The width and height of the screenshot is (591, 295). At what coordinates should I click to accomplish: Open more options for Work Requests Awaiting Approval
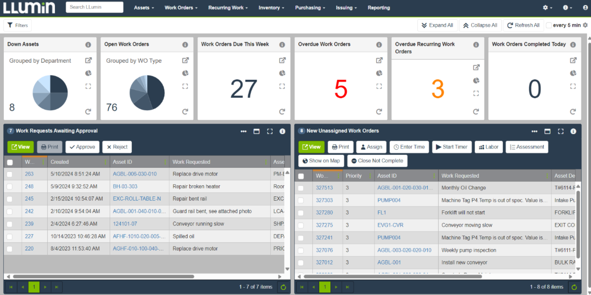coord(243,131)
